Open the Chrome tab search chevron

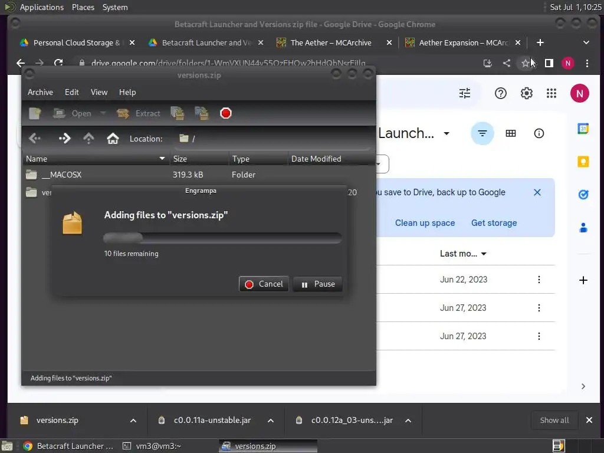586,42
